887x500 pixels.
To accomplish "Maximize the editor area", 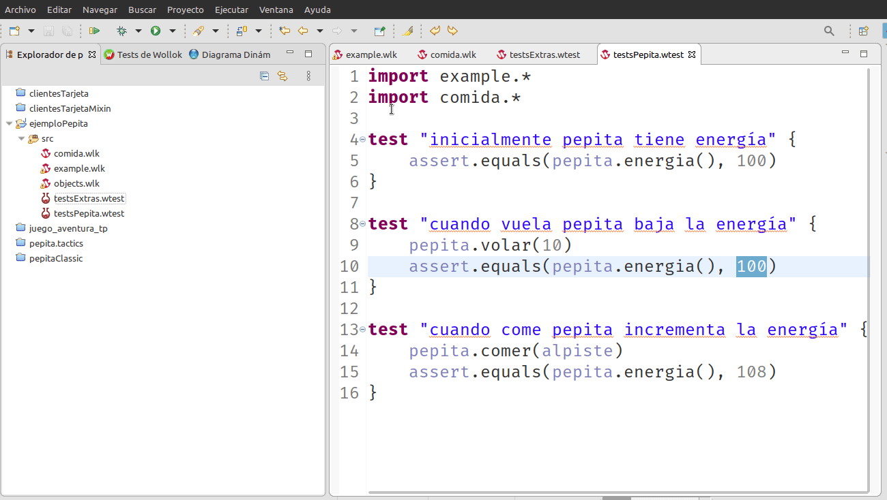I will [864, 54].
